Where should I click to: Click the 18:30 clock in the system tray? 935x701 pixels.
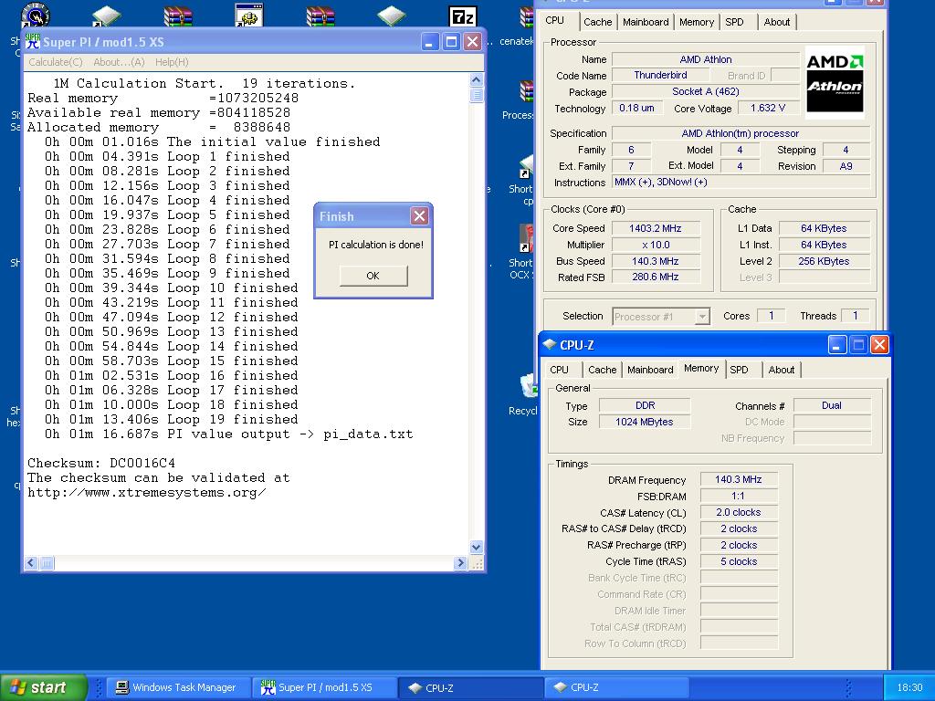click(909, 688)
